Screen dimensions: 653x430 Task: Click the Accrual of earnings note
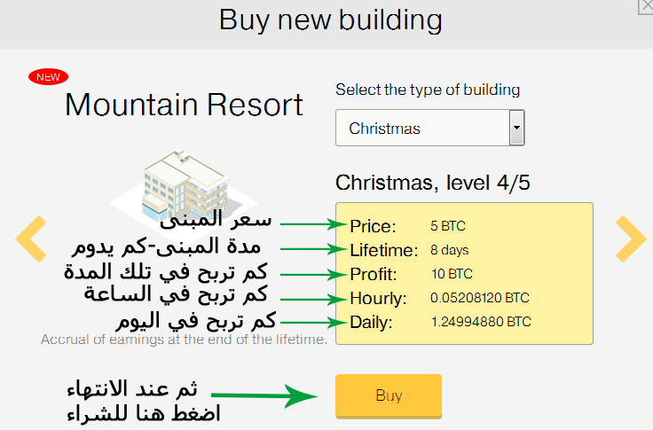point(184,340)
